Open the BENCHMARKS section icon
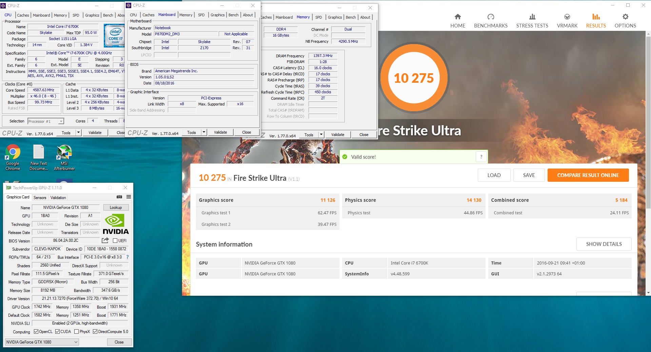 [x=491, y=17]
